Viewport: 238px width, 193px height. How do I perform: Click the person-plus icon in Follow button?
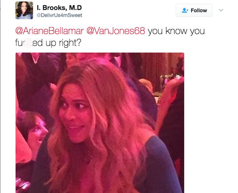[185, 10]
